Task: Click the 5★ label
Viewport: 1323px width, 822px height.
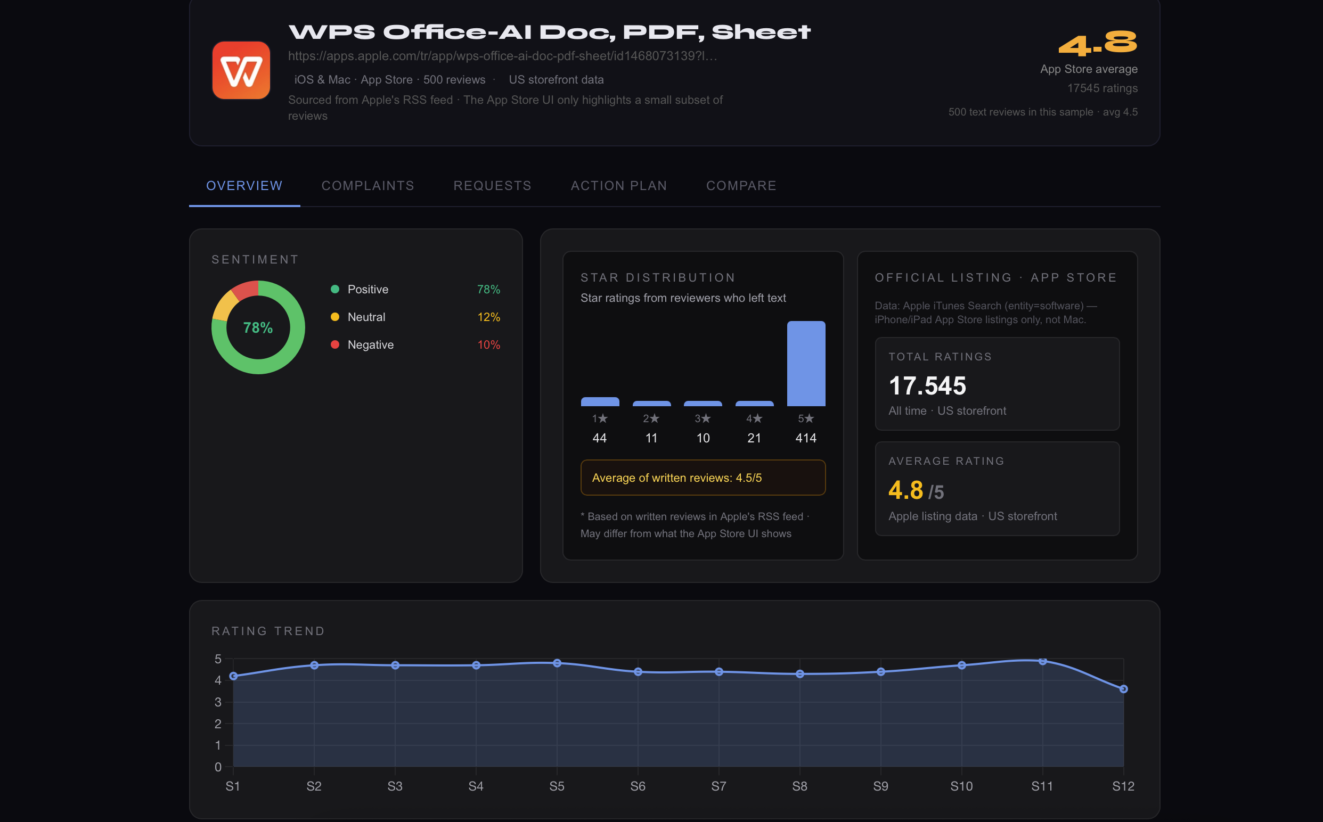Action: point(806,418)
